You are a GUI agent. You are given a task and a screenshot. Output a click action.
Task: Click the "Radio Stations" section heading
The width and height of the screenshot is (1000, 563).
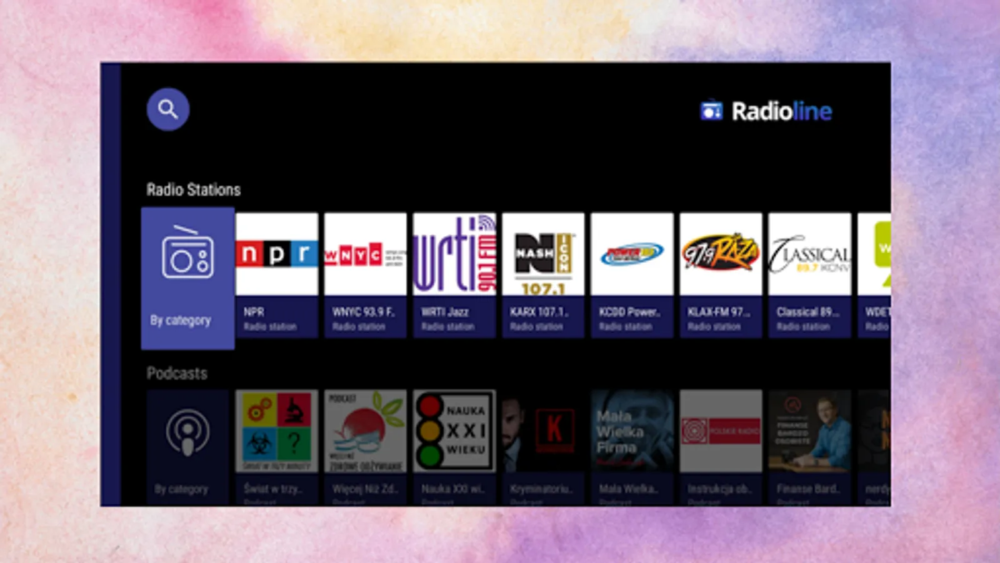coord(194,190)
